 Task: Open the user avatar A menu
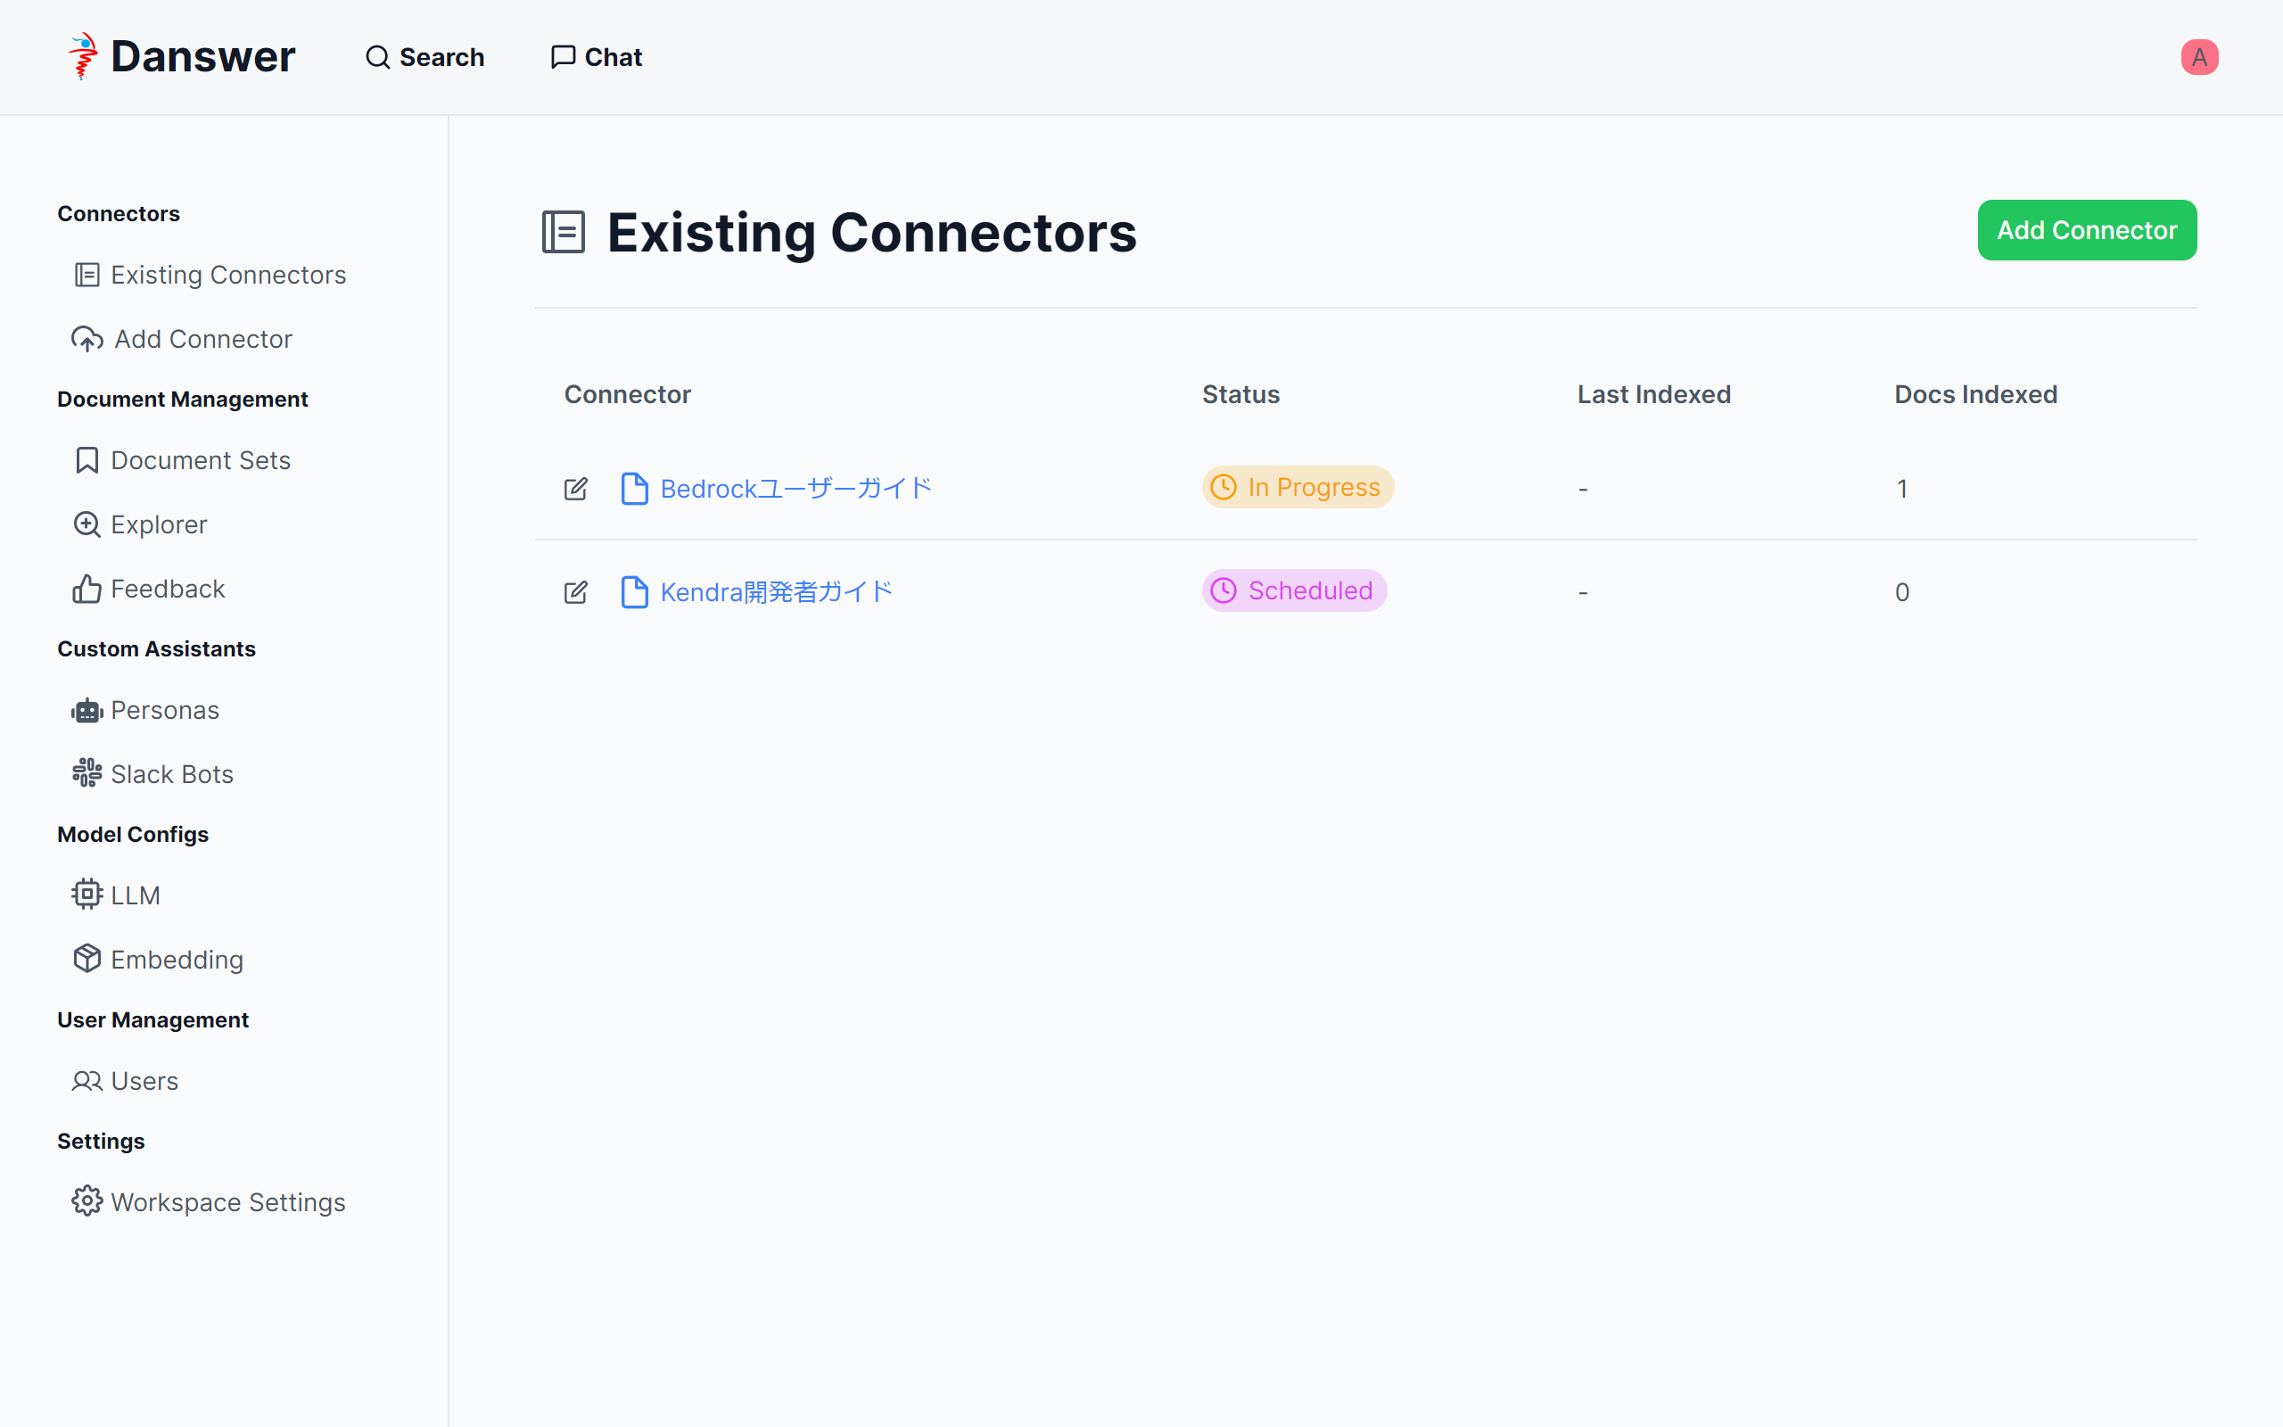coord(2198,56)
